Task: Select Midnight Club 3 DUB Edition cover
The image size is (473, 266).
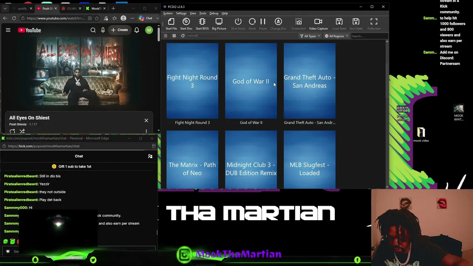Action: [251, 160]
